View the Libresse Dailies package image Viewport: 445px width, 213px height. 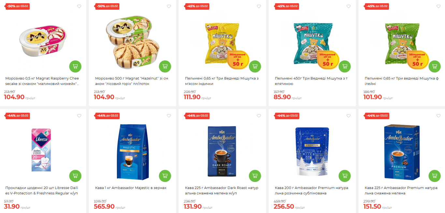[x=41, y=150]
